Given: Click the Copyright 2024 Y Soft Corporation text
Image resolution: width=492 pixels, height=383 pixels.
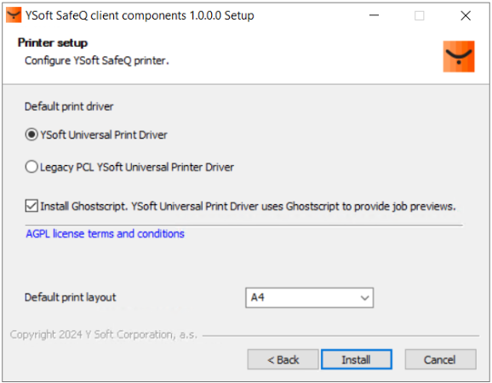Looking at the screenshot, I should pos(104,334).
